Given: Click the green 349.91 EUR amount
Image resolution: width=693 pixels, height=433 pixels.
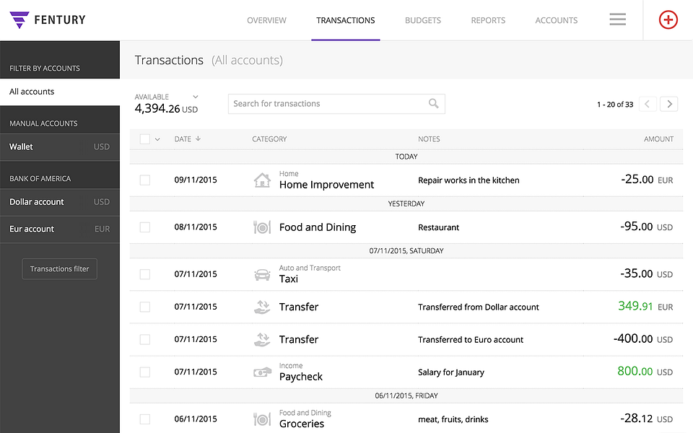Looking at the screenshot, I should click(645, 306).
